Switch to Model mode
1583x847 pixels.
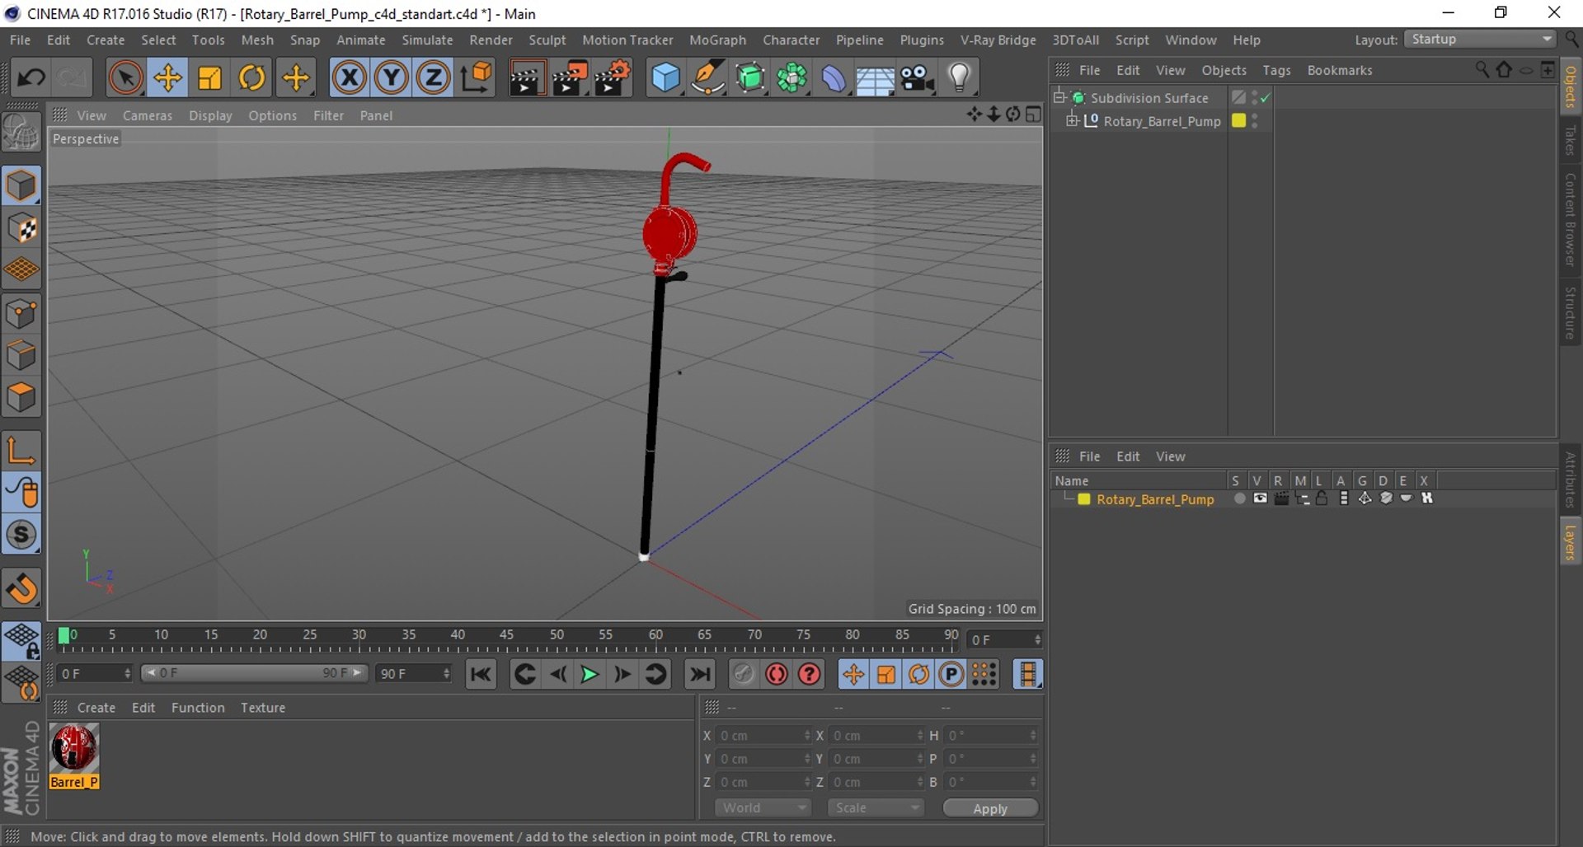pos(21,186)
